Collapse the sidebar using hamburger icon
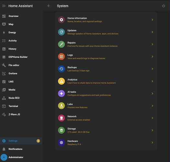Viewport: 170px width, 162px height. tap(4, 6)
